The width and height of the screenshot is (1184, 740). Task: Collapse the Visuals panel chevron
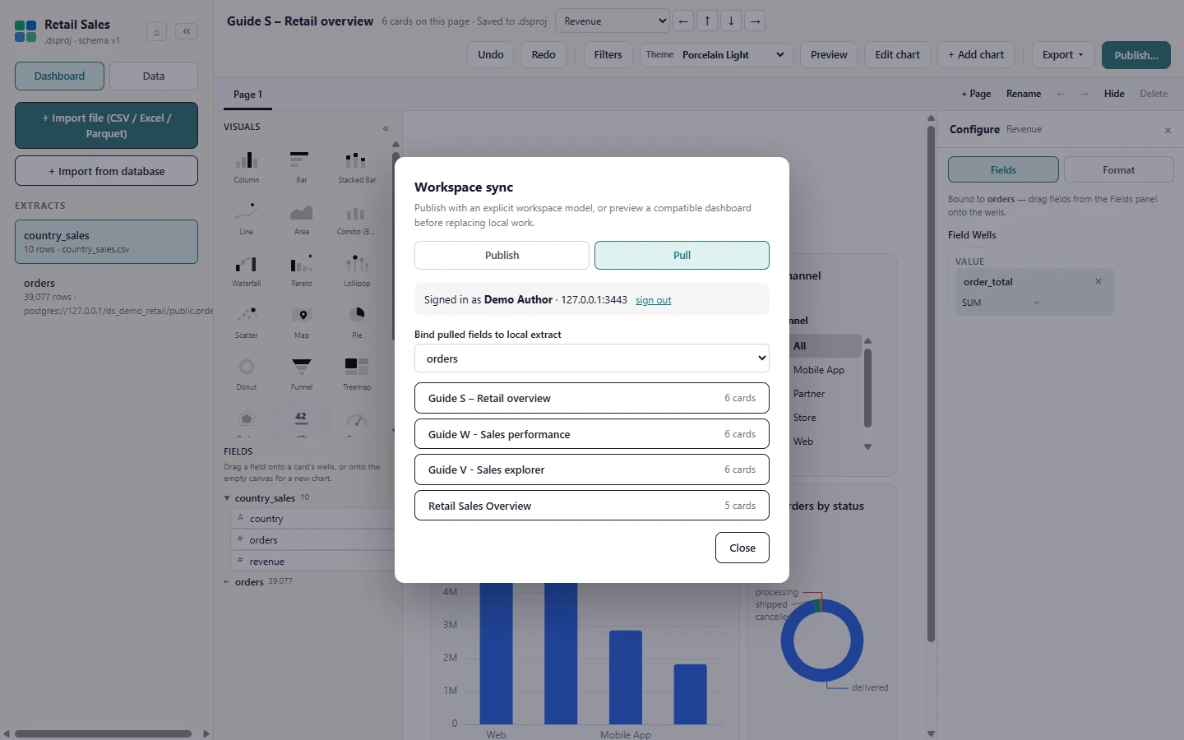point(386,128)
